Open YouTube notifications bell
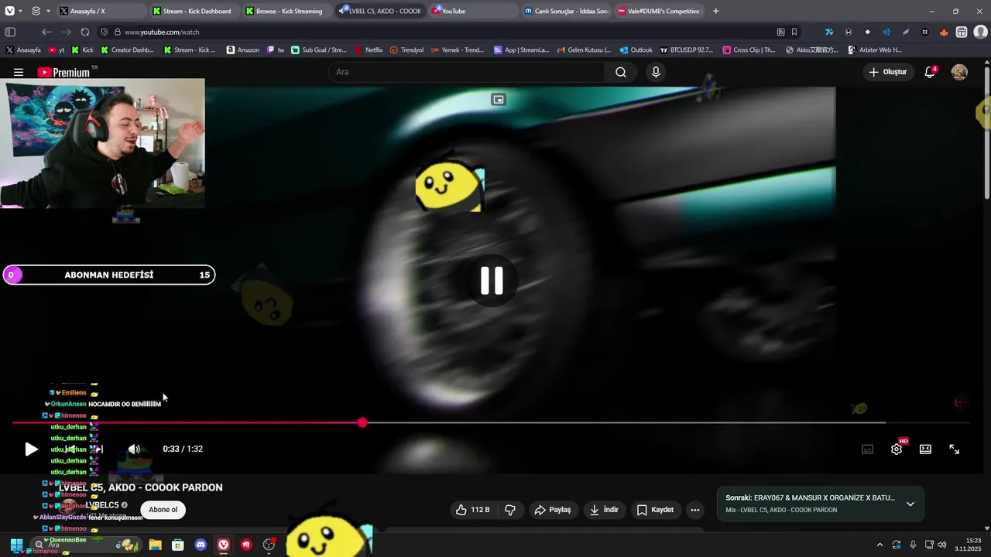This screenshot has width=991, height=557. click(x=930, y=72)
